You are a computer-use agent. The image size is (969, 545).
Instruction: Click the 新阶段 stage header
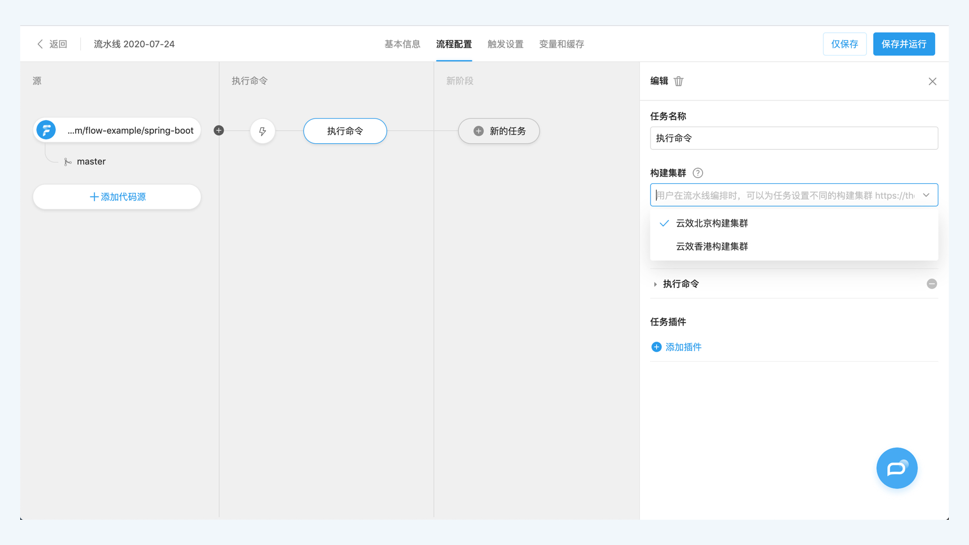[x=460, y=81]
